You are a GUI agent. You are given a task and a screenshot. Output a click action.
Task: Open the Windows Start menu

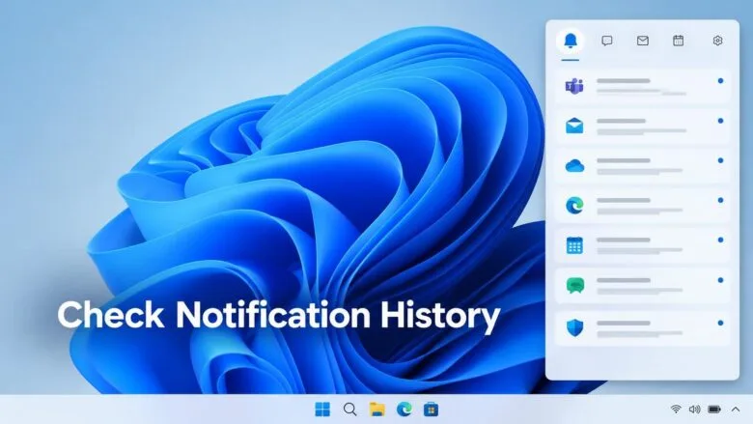pos(322,410)
